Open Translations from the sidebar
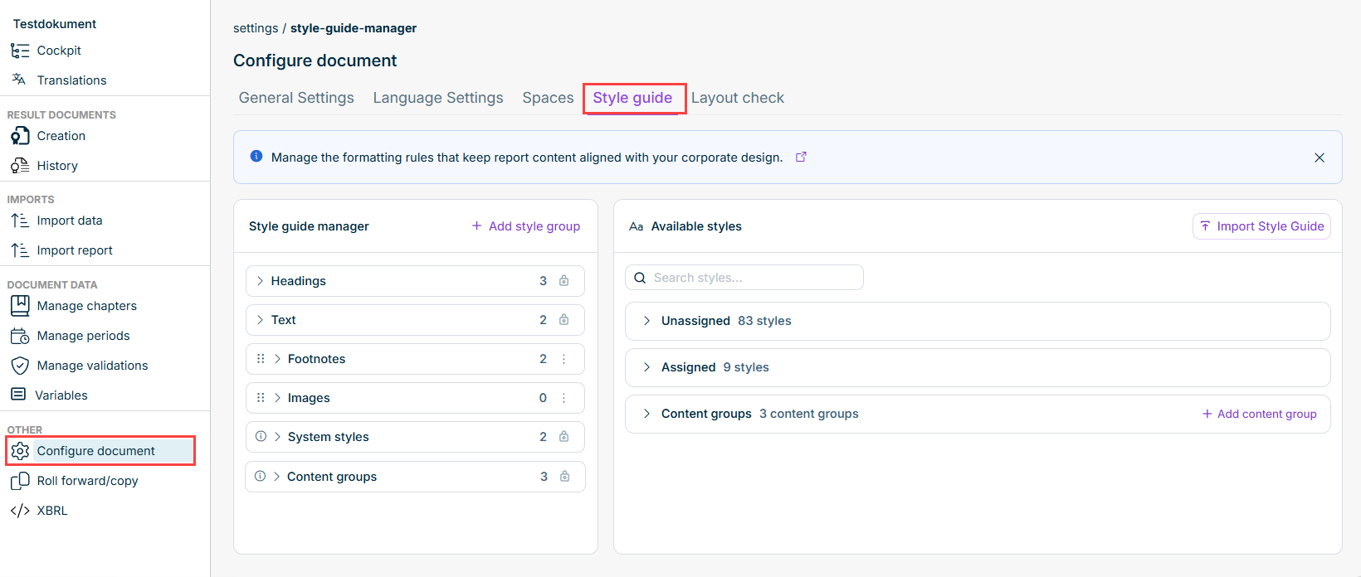 pos(71,80)
